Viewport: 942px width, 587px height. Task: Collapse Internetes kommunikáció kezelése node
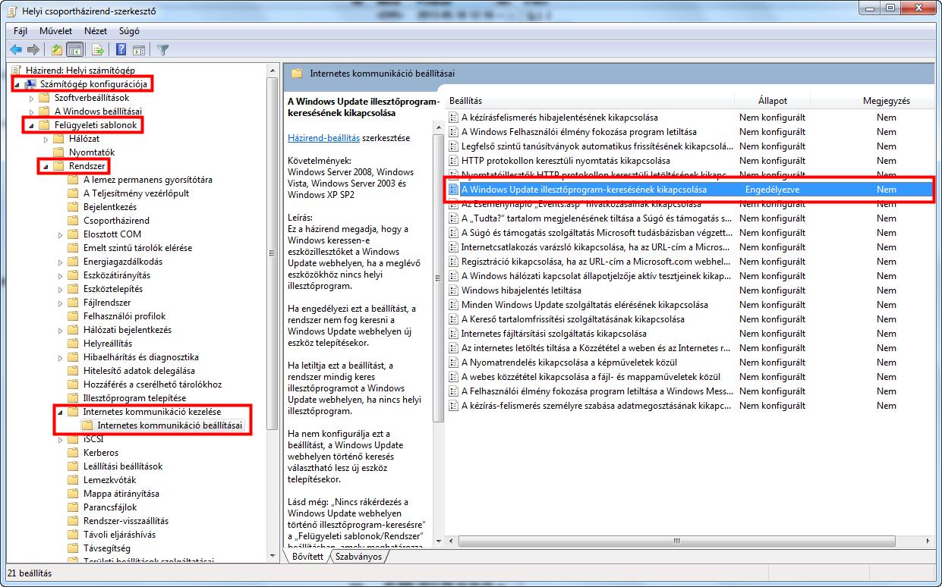(61, 412)
